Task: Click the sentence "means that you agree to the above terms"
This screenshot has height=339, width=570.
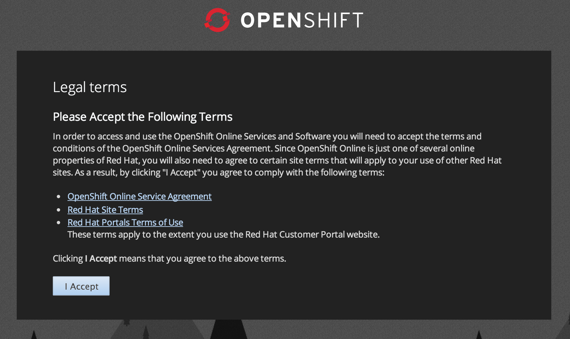Action: point(202,259)
